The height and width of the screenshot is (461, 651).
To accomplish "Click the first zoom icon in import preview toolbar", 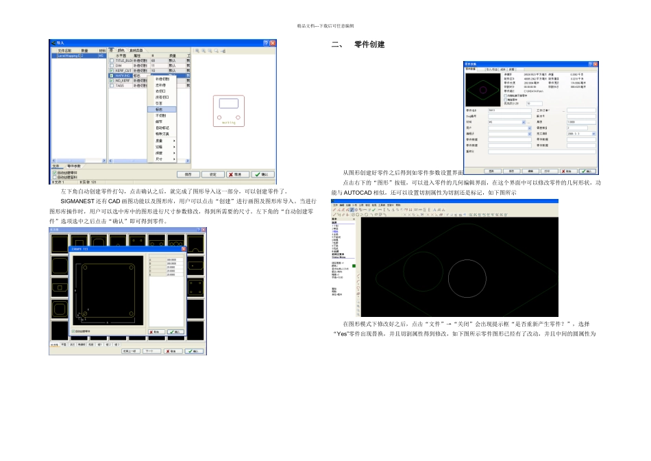I will (197, 51).
